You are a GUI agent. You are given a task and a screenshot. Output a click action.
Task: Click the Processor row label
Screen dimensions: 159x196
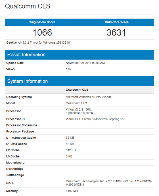coord(13,111)
